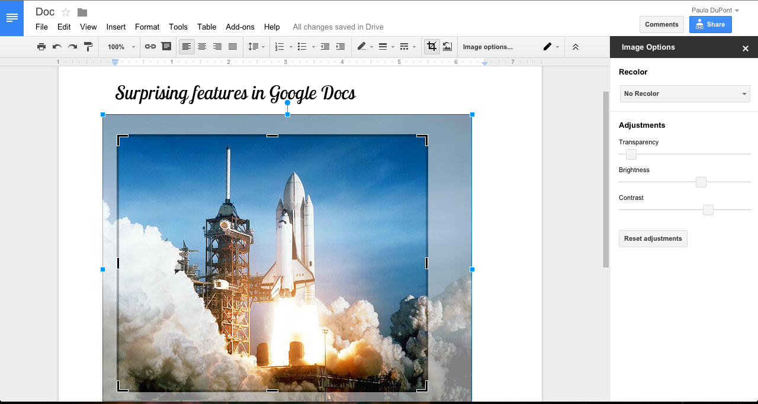Click the print icon
The width and height of the screenshot is (758, 404).
(x=41, y=47)
